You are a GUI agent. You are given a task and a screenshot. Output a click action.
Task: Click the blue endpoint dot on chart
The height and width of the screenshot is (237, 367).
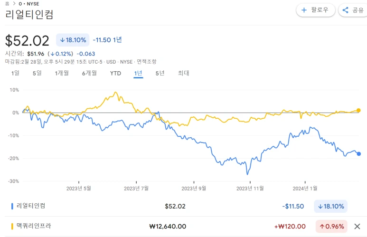pos(358,154)
